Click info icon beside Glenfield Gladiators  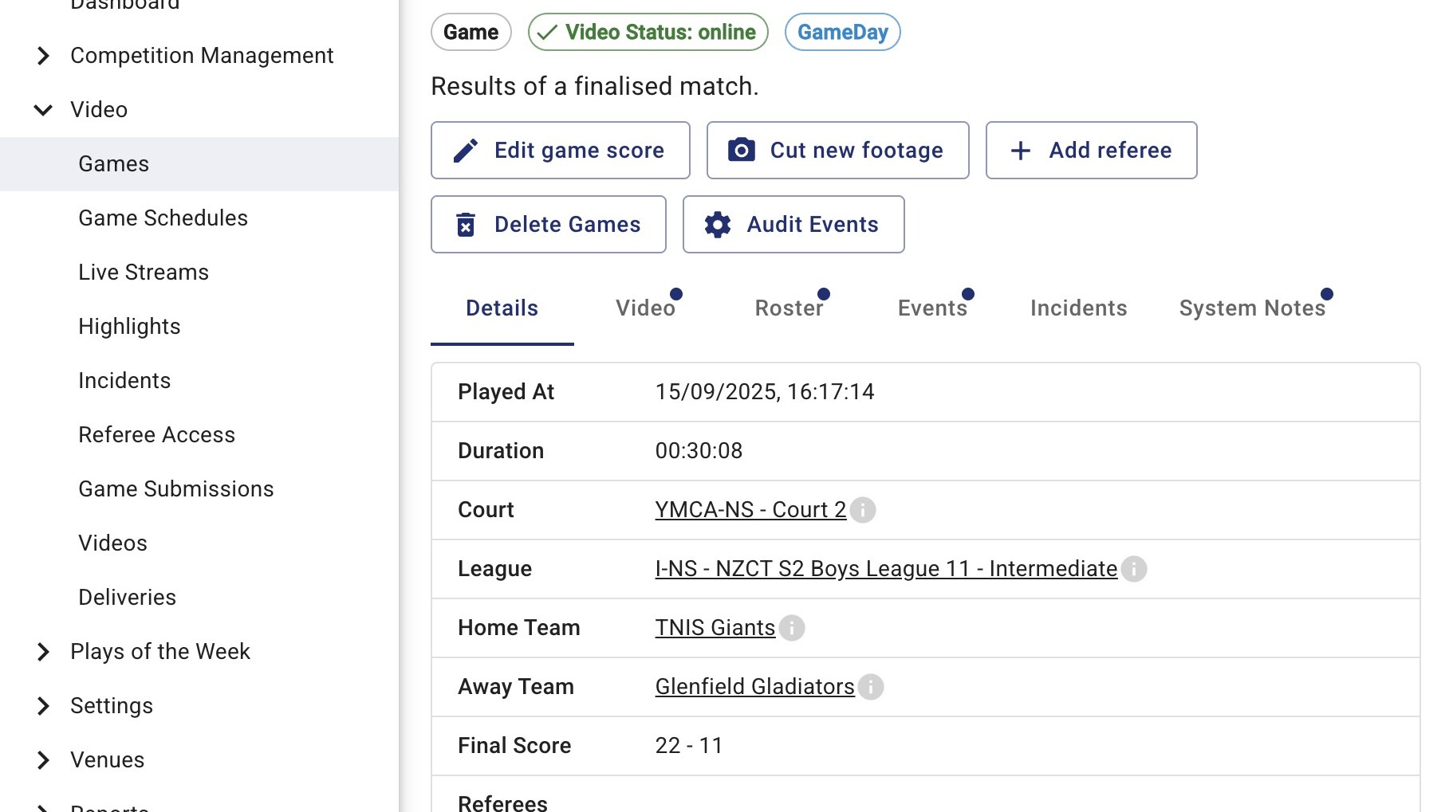tap(871, 687)
